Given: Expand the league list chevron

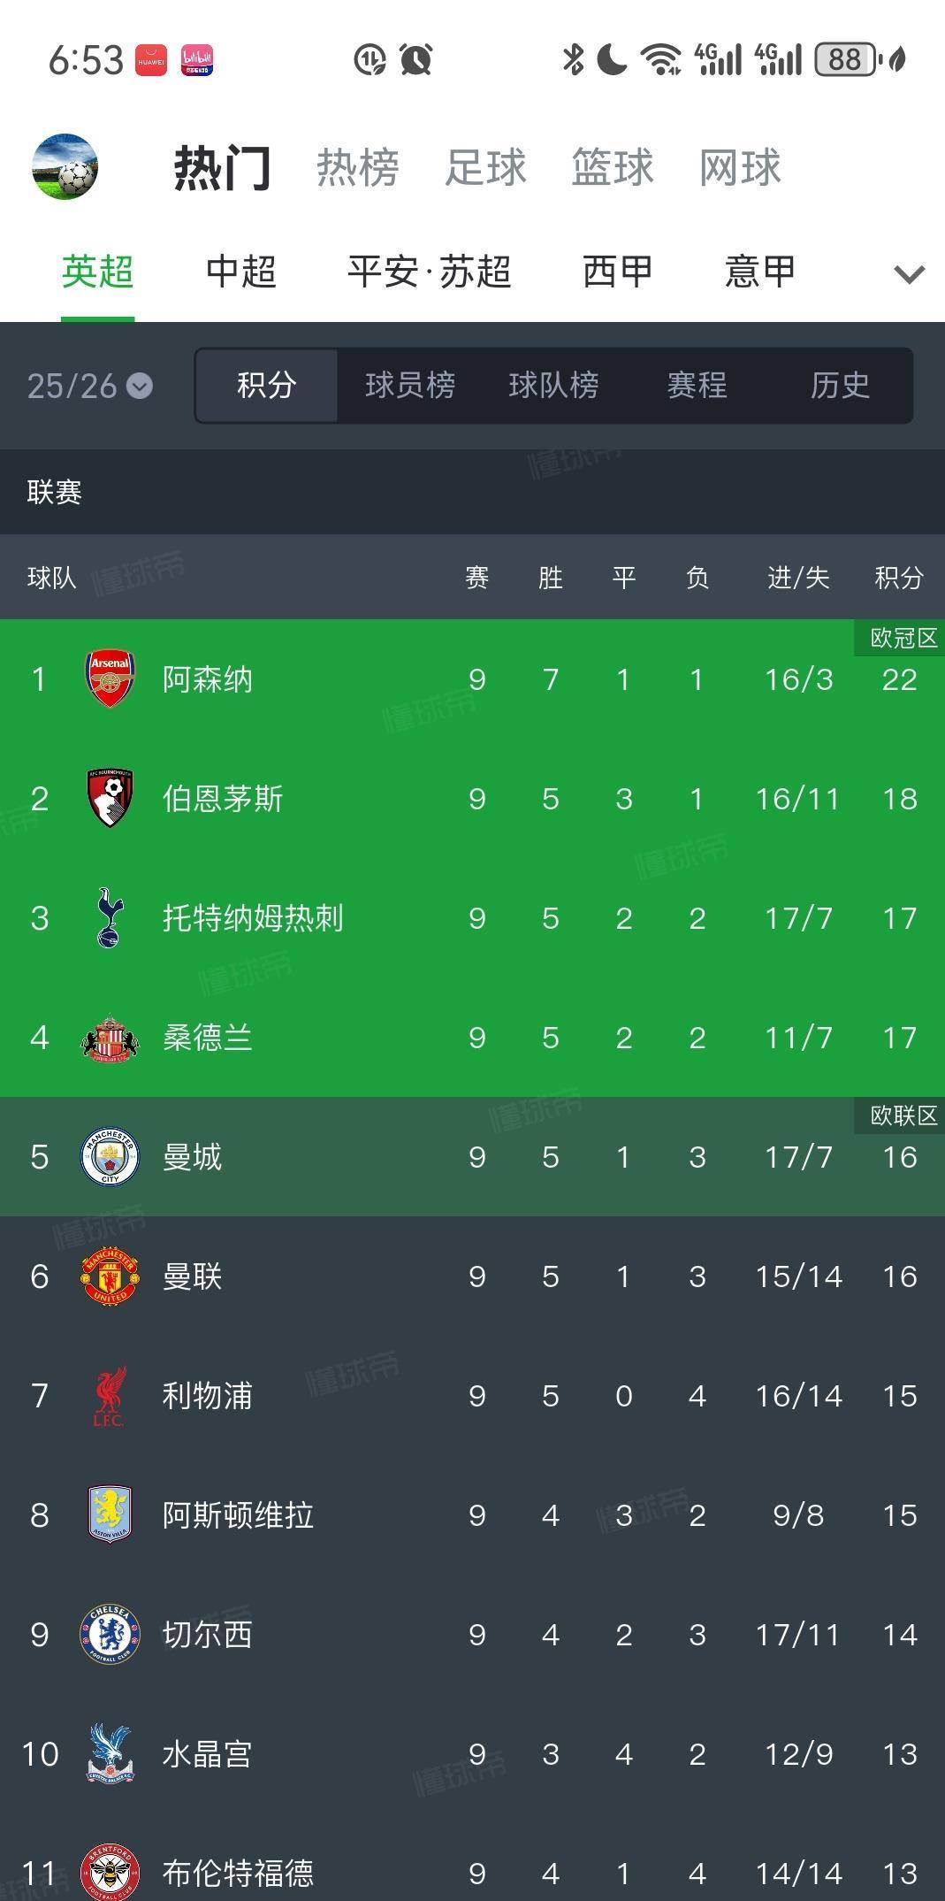Looking at the screenshot, I should coord(909,274).
